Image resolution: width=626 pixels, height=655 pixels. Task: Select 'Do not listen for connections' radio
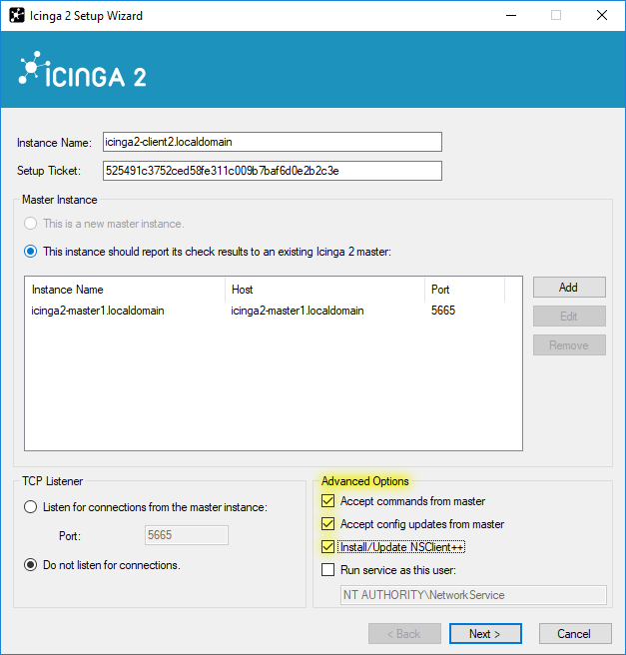[x=31, y=565]
